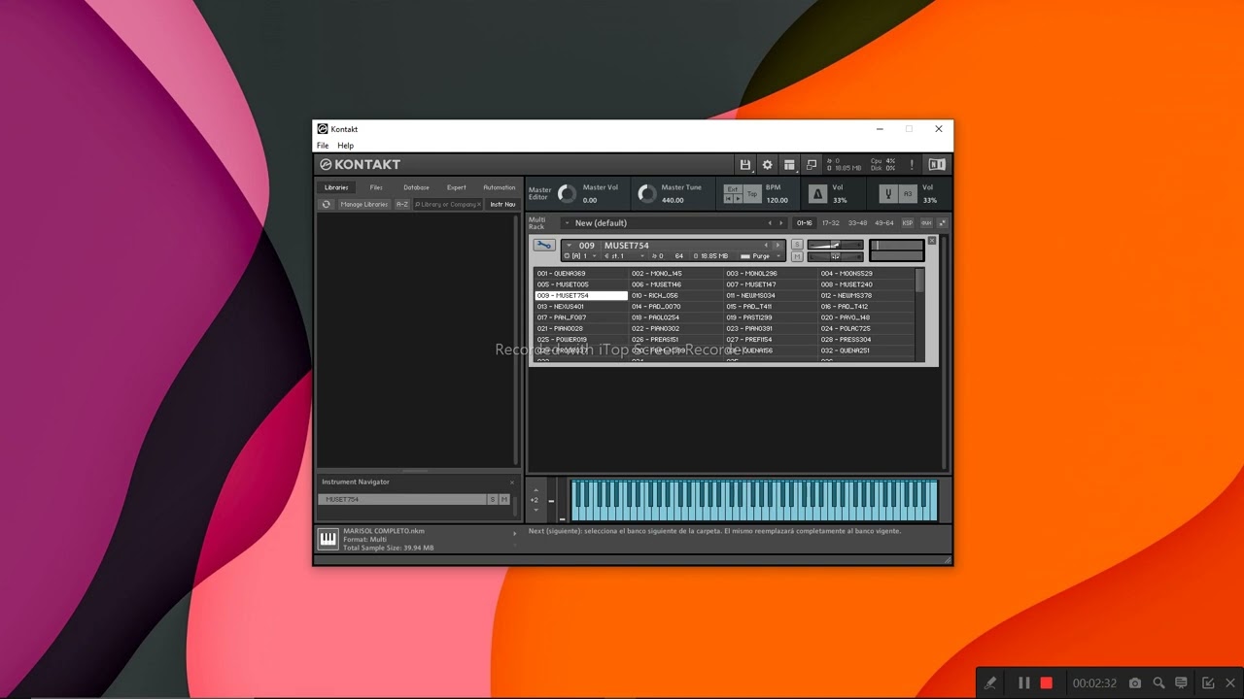This screenshot has height=699, width=1244.
Task: Click the tuning fork icon
Action: pyautogui.click(x=888, y=194)
